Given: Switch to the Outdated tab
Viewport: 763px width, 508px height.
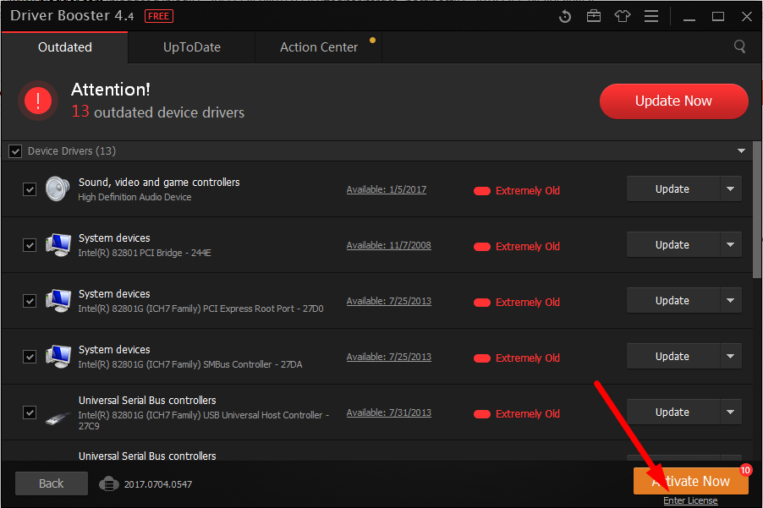Looking at the screenshot, I should tap(65, 47).
